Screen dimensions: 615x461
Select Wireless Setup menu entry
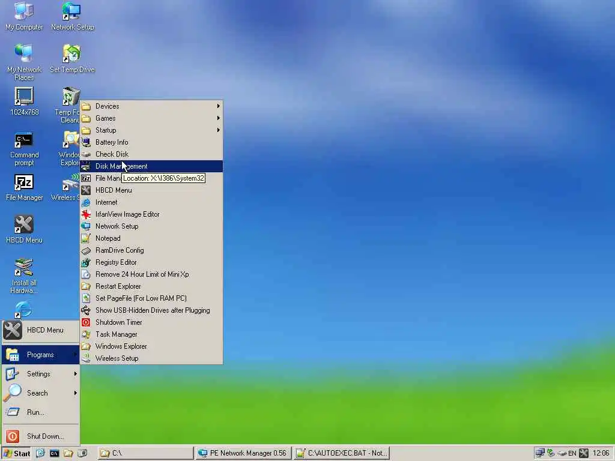(x=152, y=358)
